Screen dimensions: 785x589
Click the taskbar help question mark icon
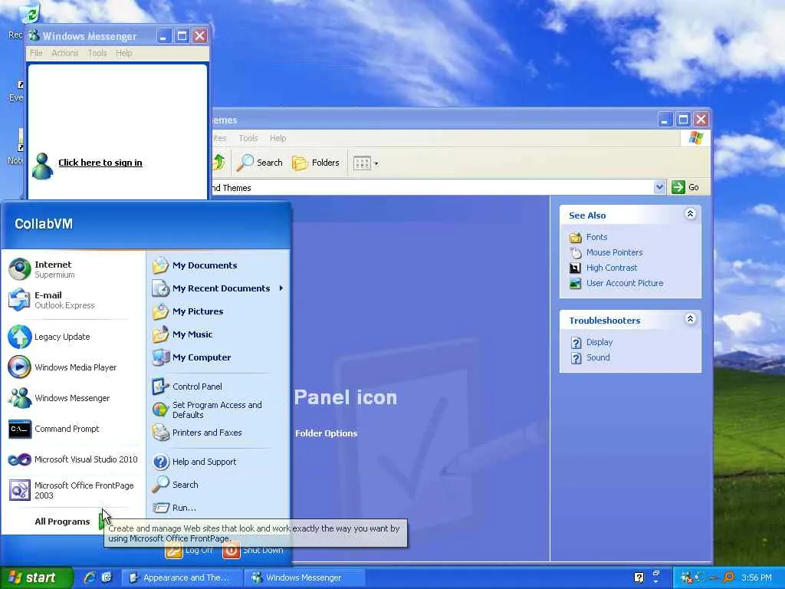639,577
